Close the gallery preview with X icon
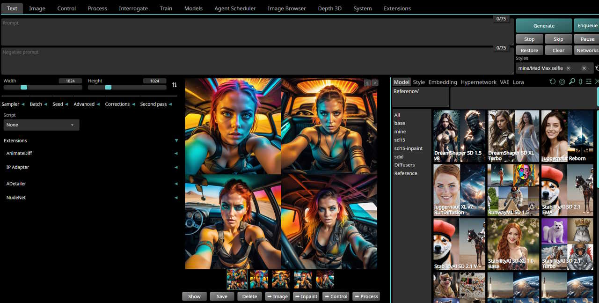599x303 pixels. pyautogui.click(x=375, y=82)
